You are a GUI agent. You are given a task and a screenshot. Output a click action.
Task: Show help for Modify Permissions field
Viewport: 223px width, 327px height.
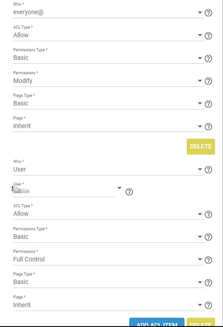[208, 81]
